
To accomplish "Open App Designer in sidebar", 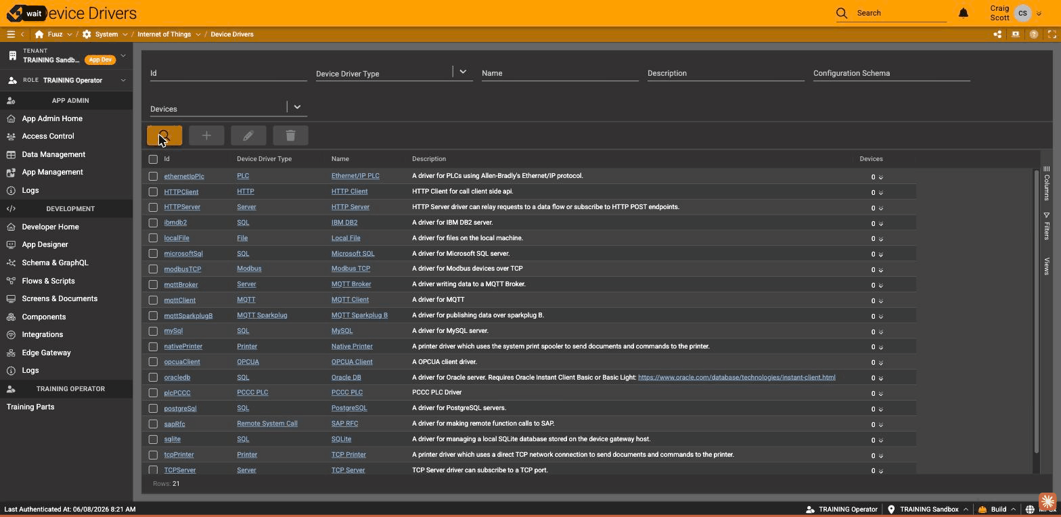I will coord(45,244).
